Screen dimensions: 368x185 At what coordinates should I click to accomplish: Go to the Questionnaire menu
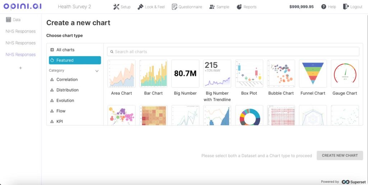[x=187, y=7]
